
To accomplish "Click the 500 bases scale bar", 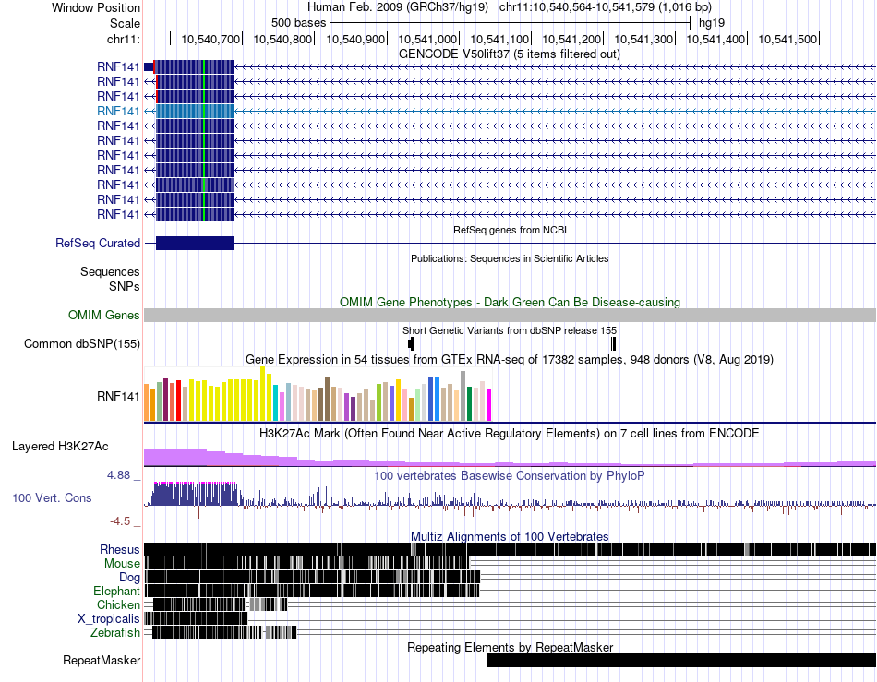I will tap(511, 23).
